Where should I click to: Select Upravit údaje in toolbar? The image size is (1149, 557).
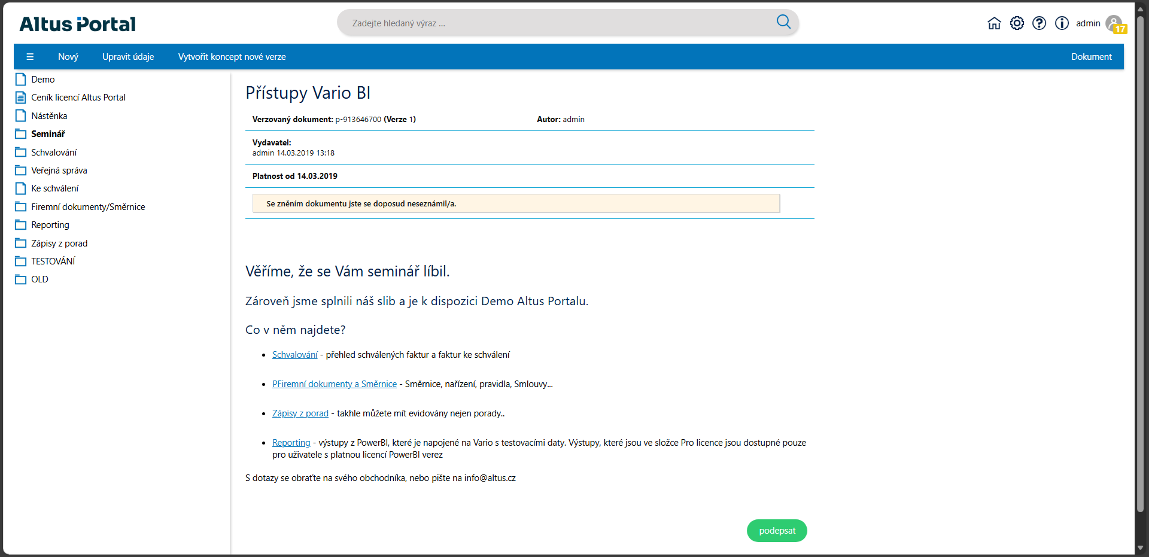click(128, 57)
